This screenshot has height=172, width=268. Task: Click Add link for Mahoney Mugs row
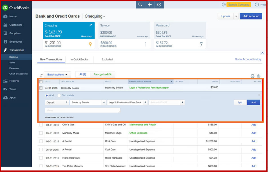254,133
